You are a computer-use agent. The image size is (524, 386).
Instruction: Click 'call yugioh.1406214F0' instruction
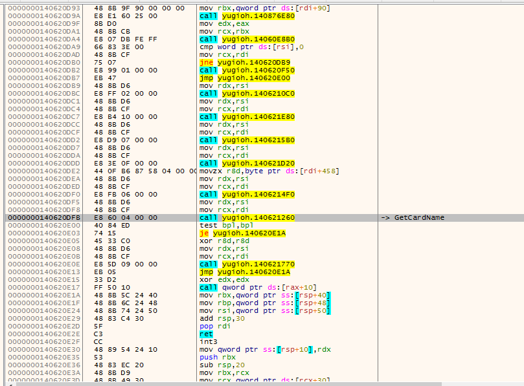pyautogui.click(x=247, y=194)
